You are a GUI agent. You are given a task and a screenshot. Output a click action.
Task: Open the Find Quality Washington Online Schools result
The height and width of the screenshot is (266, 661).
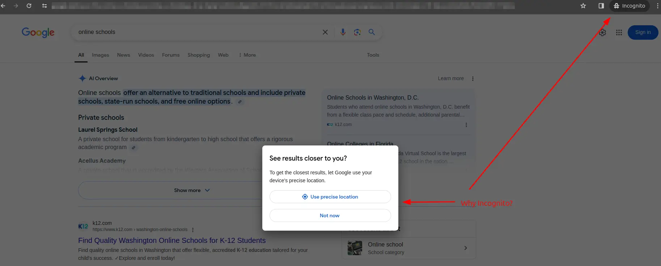click(172, 240)
